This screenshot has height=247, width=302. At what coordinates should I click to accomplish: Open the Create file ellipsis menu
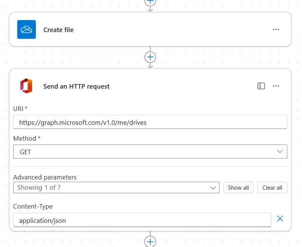pos(276,29)
